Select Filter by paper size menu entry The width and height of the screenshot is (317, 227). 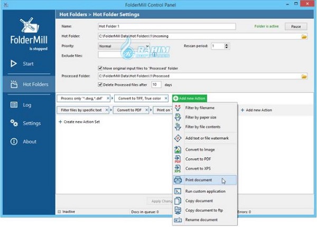[204, 117]
